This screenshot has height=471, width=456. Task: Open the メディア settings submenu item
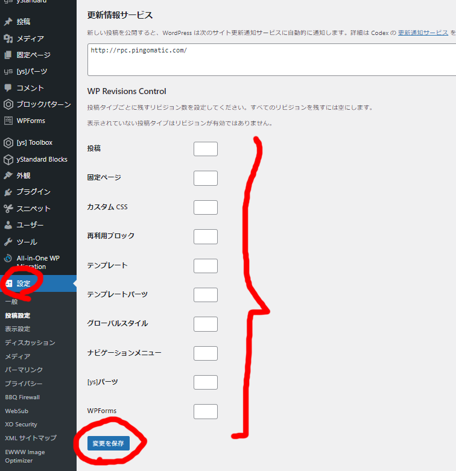click(17, 356)
